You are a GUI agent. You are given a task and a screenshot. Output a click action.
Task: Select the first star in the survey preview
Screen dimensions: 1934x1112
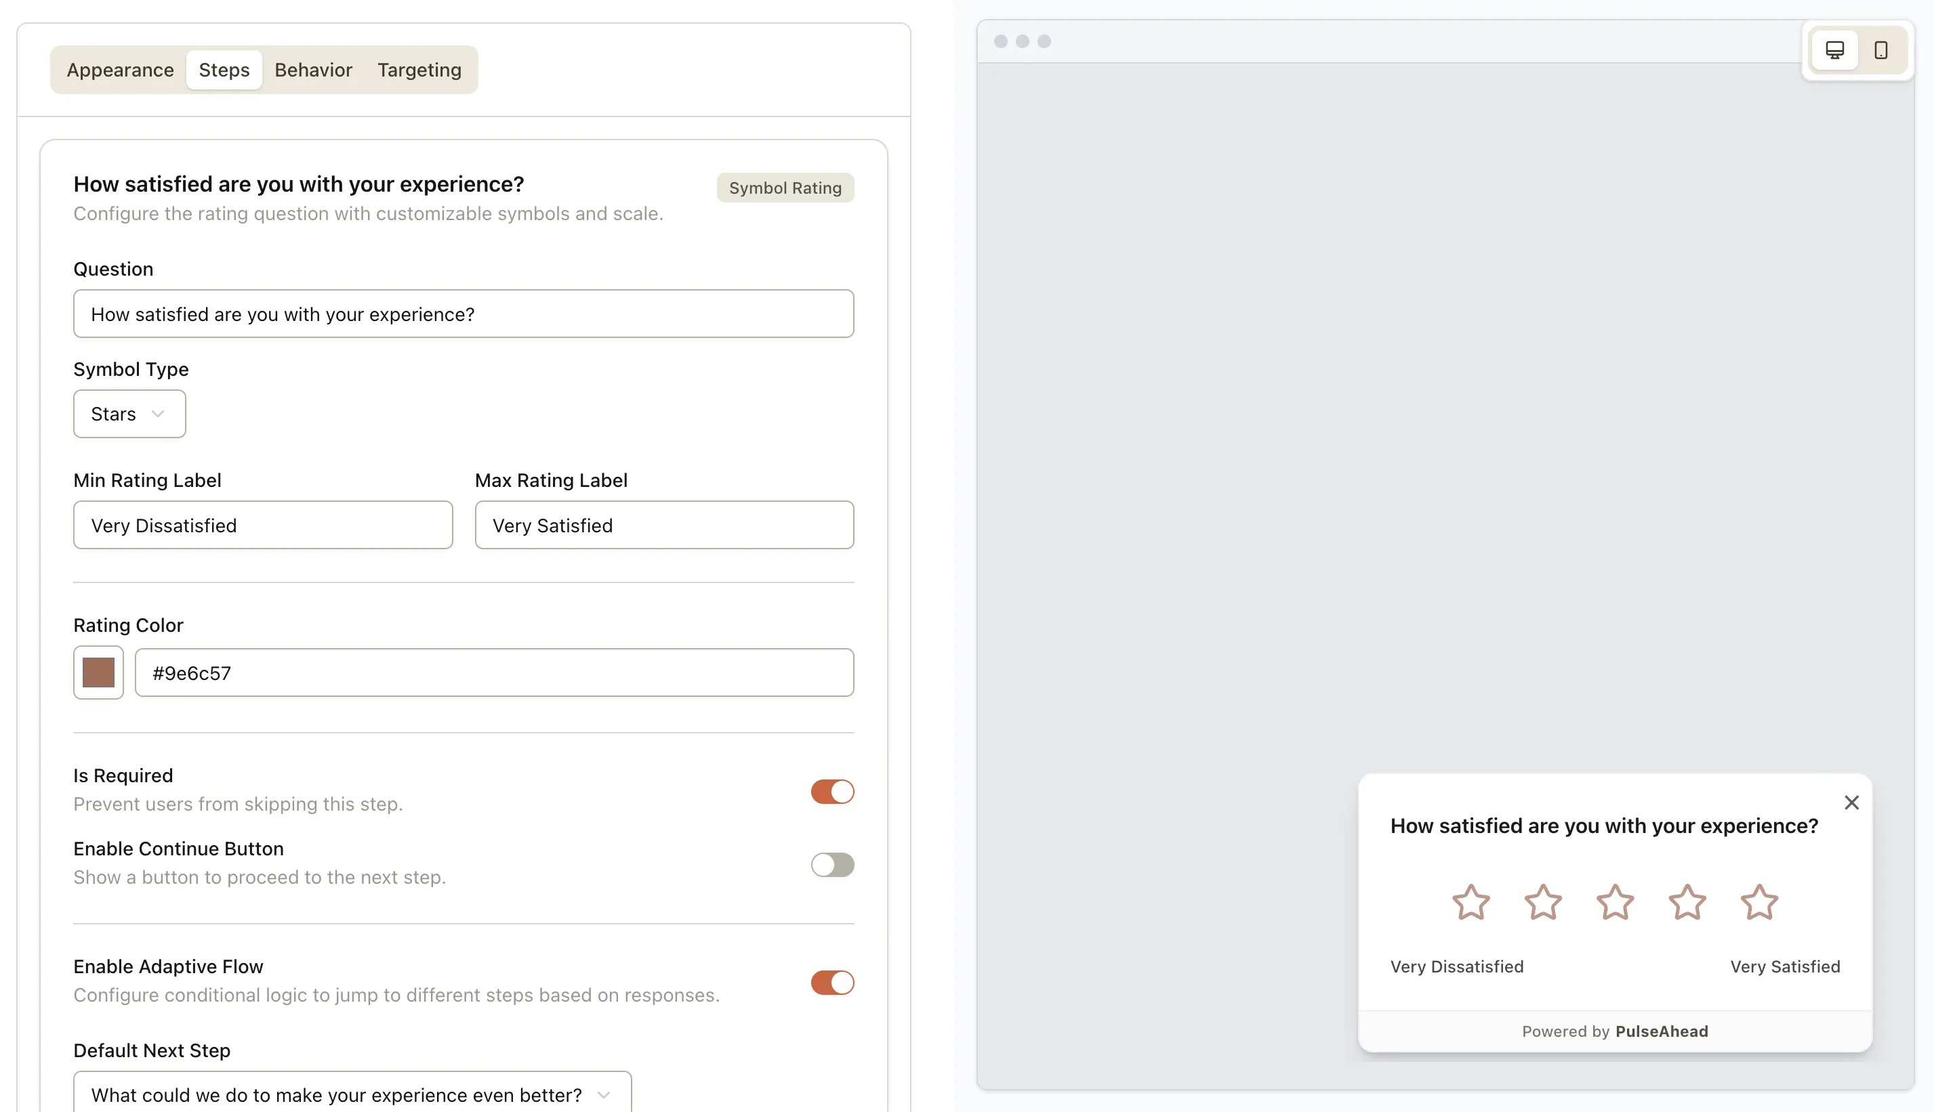1470,903
